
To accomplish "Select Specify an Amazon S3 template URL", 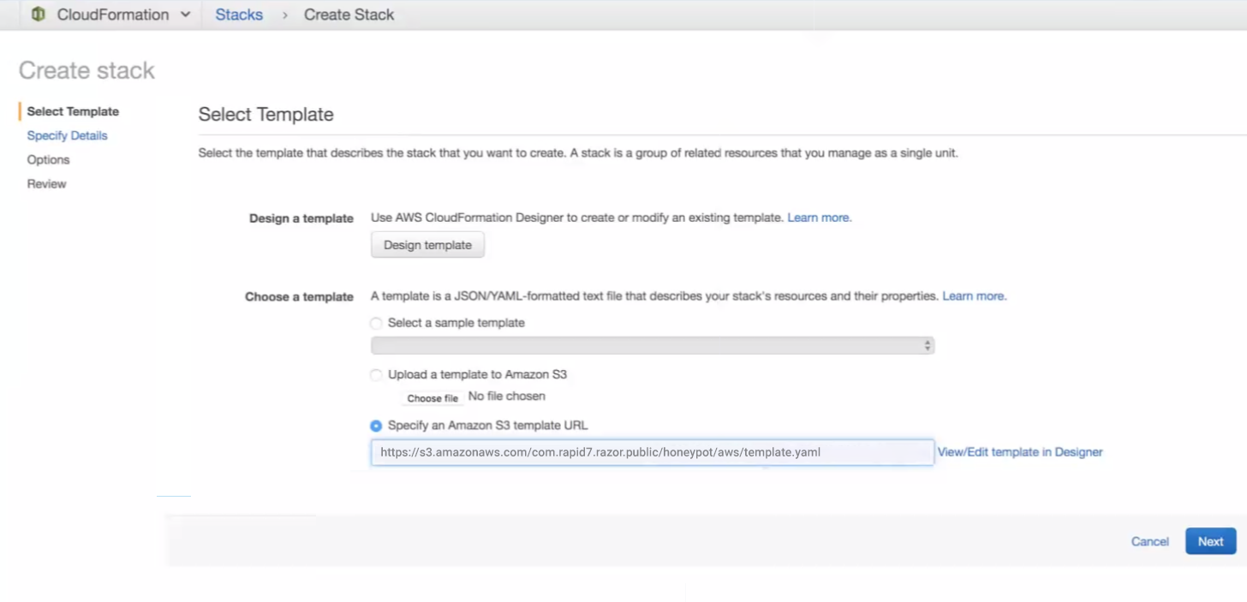I will pos(376,426).
